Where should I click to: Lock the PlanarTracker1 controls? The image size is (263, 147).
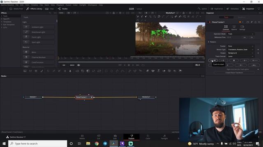pyautogui.click(x=255, y=22)
